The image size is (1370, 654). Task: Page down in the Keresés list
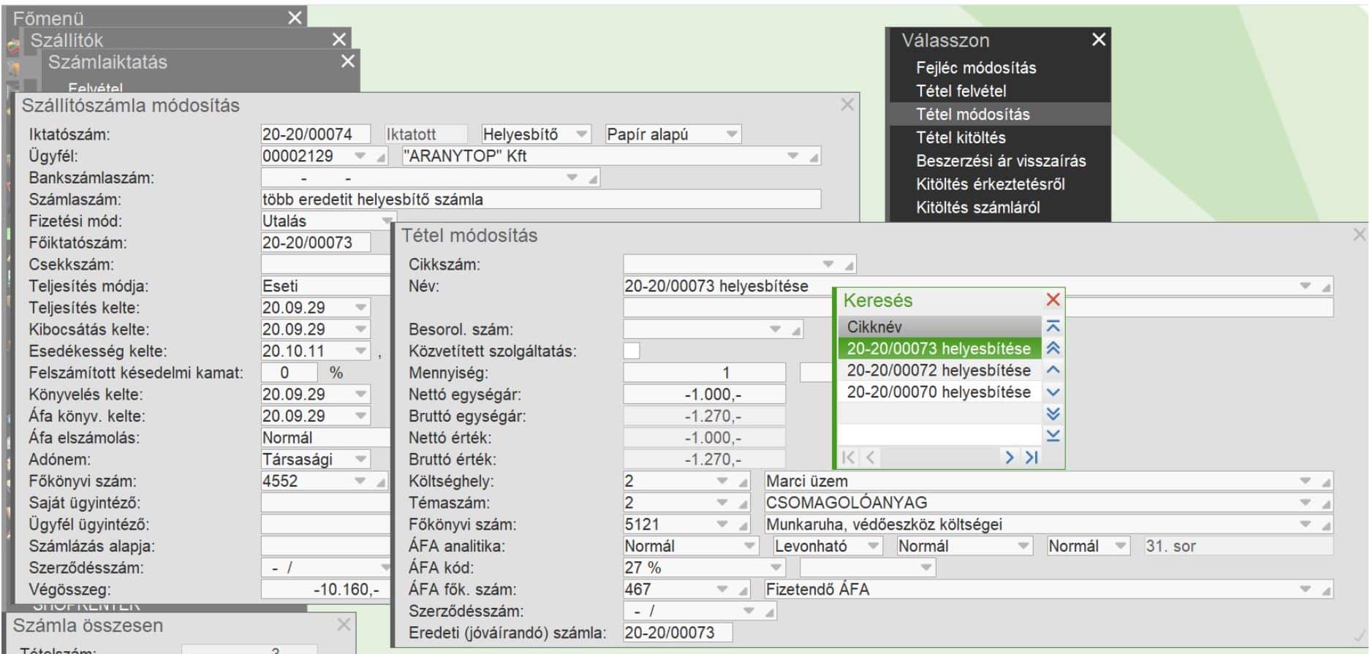(1053, 414)
